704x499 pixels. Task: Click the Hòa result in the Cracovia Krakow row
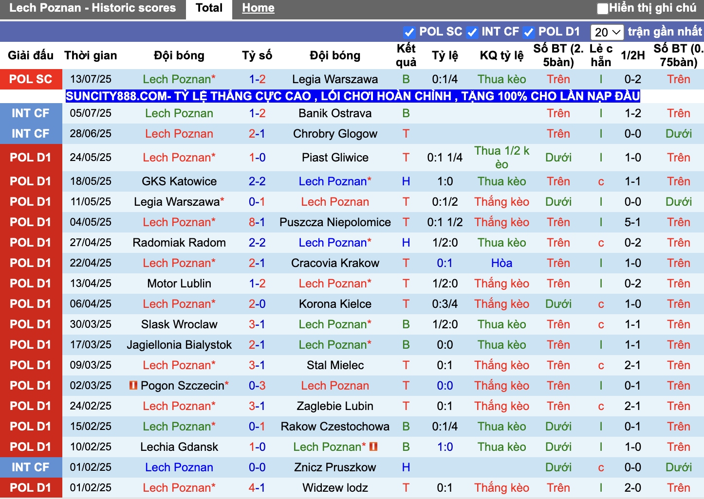501,263
